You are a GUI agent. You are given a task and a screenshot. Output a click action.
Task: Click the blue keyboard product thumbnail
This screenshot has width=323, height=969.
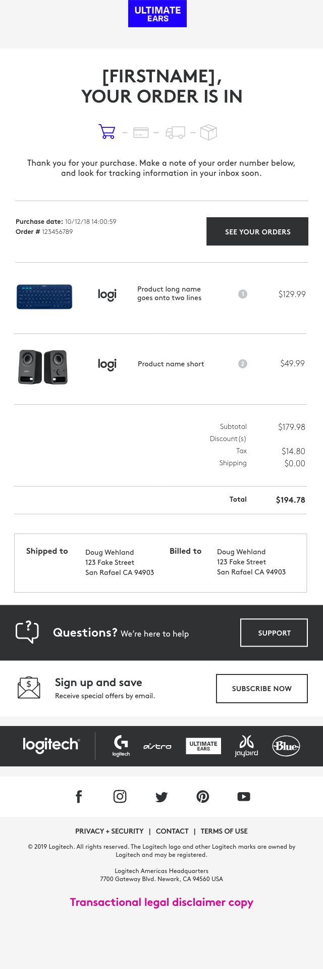tap(44, 297)
